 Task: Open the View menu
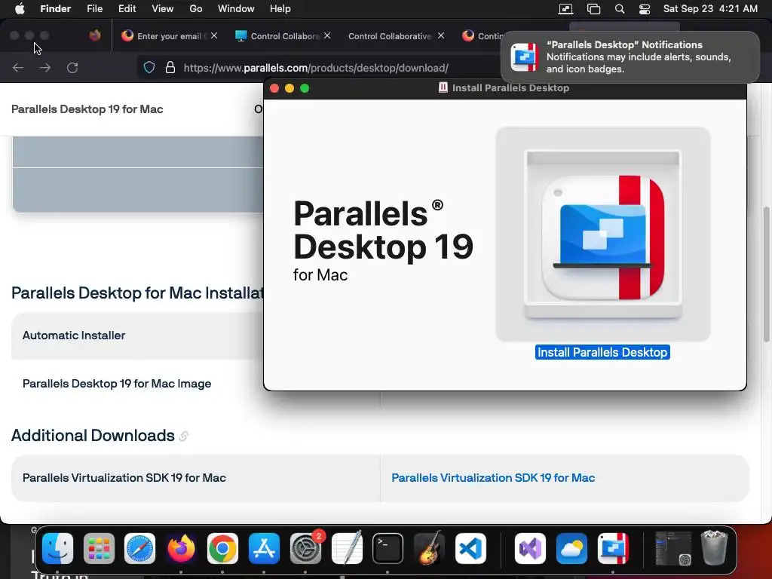163,9
